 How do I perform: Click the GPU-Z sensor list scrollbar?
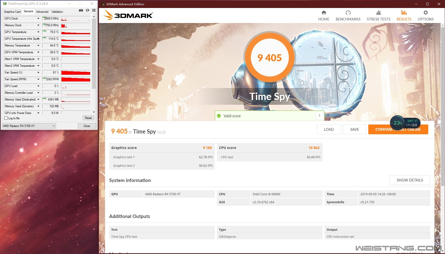point(94,53)
